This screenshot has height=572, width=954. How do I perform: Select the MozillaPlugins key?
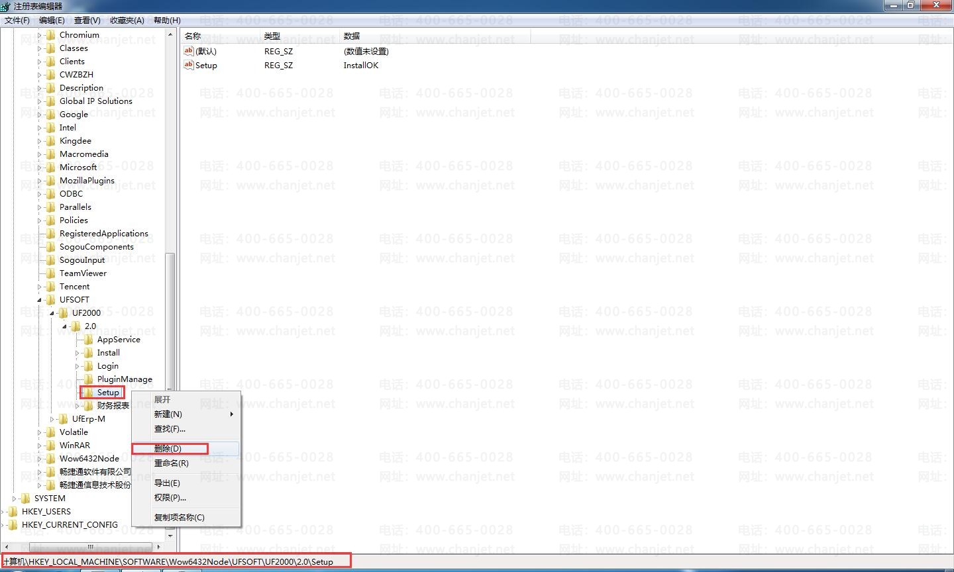point(87,181)
